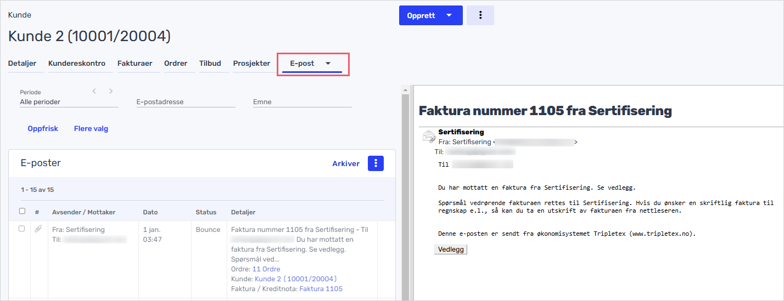Click Flere valg to show more options
The height and width of the screenshot is (301, 784).
coord(91,129)
